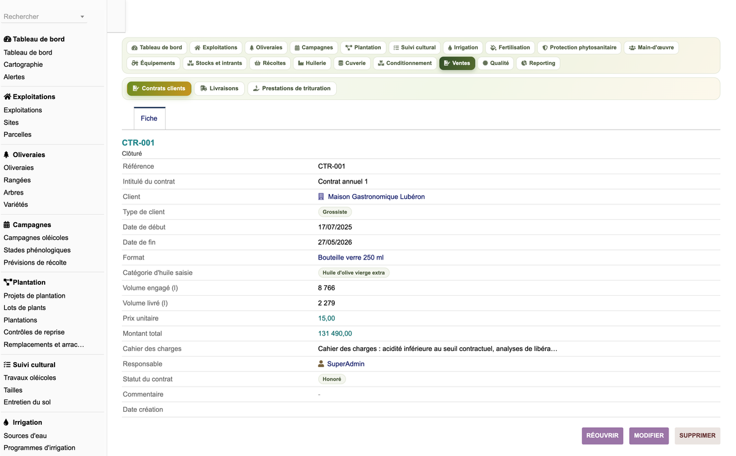Open Alertes in the sidebar
Screen dimensions: 736x456
click(x=14, y=77)
